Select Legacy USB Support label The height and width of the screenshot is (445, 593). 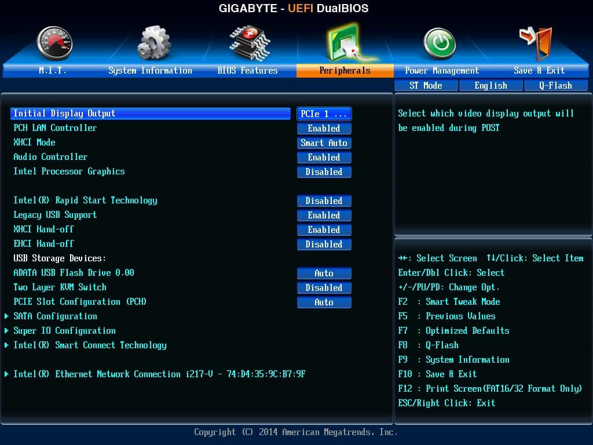pos(55,215)
